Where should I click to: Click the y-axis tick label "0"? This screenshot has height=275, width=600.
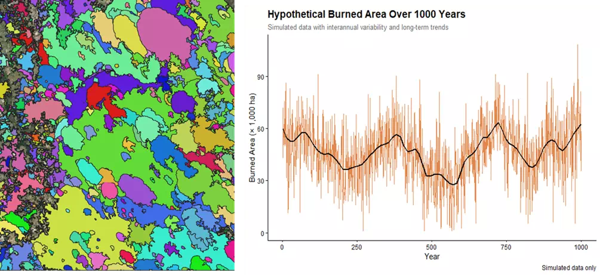tap(263, 233)
